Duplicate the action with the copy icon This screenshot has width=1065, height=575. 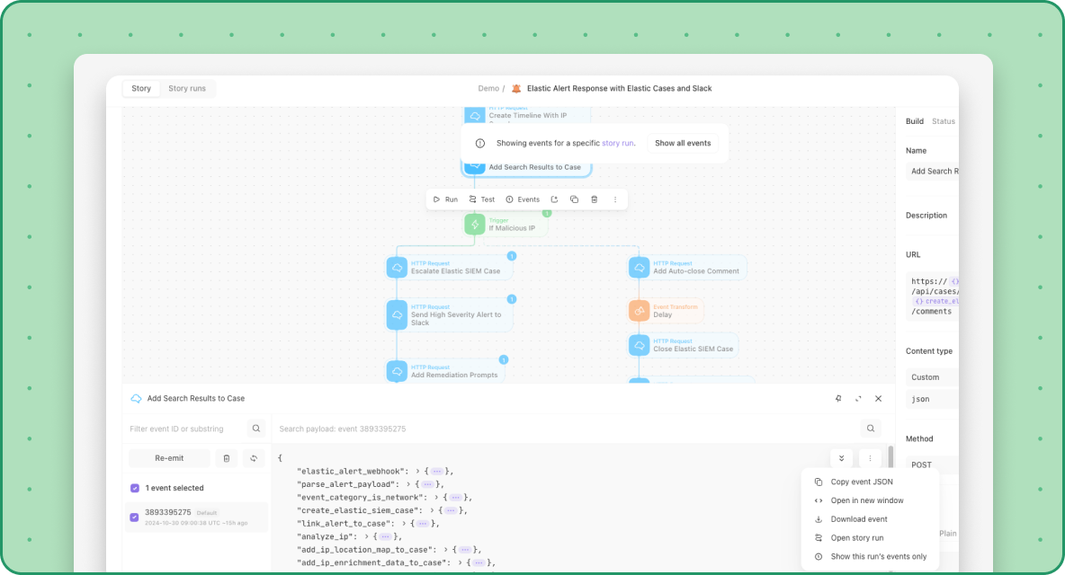[x=574, y=199]
